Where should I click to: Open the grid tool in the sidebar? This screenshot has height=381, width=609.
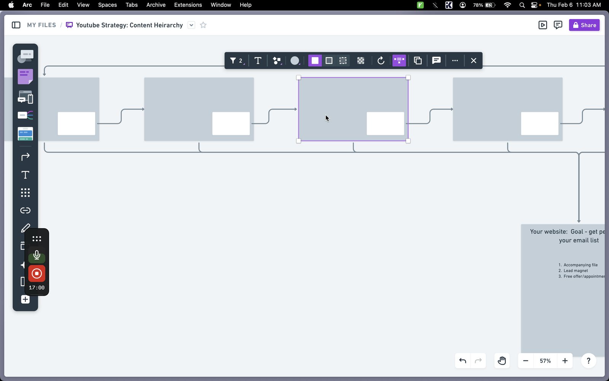point(25,193)
